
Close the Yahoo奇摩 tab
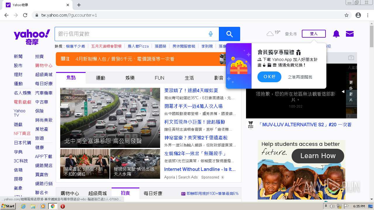pos(68,5)
